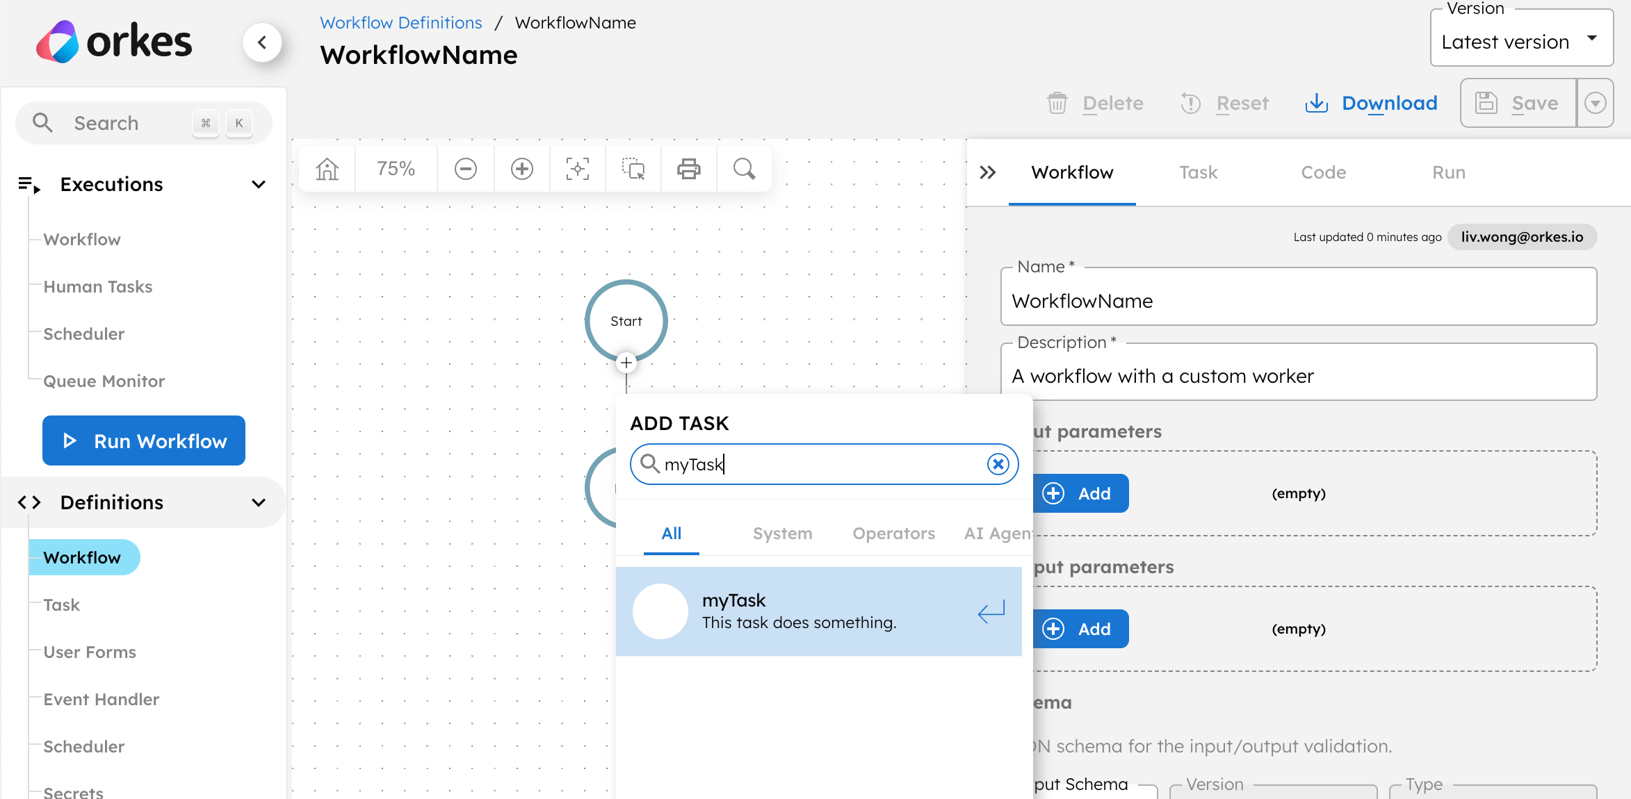
Task: Click the Description input field
Action: coord(1299,372)
